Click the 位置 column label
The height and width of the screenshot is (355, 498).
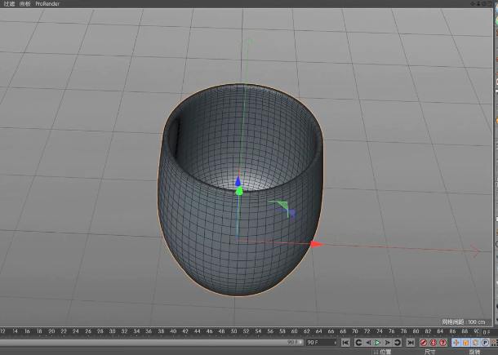tap(385, 352)
